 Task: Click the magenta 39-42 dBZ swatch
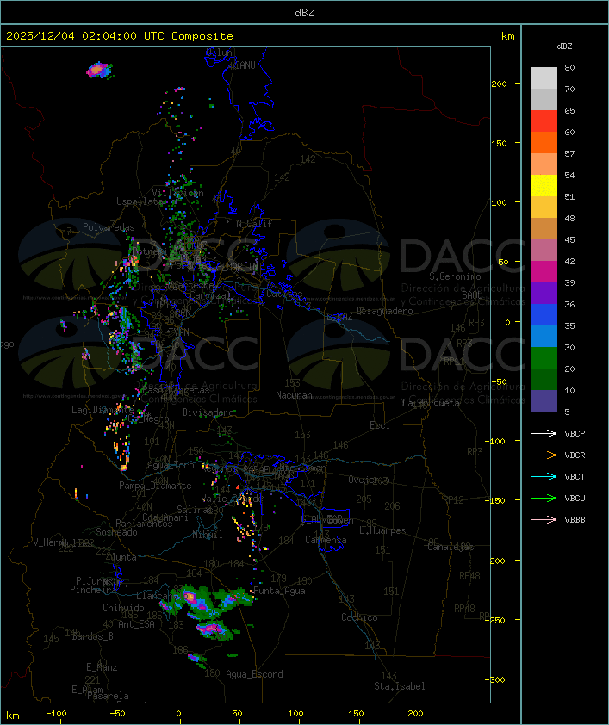[544, 272]
